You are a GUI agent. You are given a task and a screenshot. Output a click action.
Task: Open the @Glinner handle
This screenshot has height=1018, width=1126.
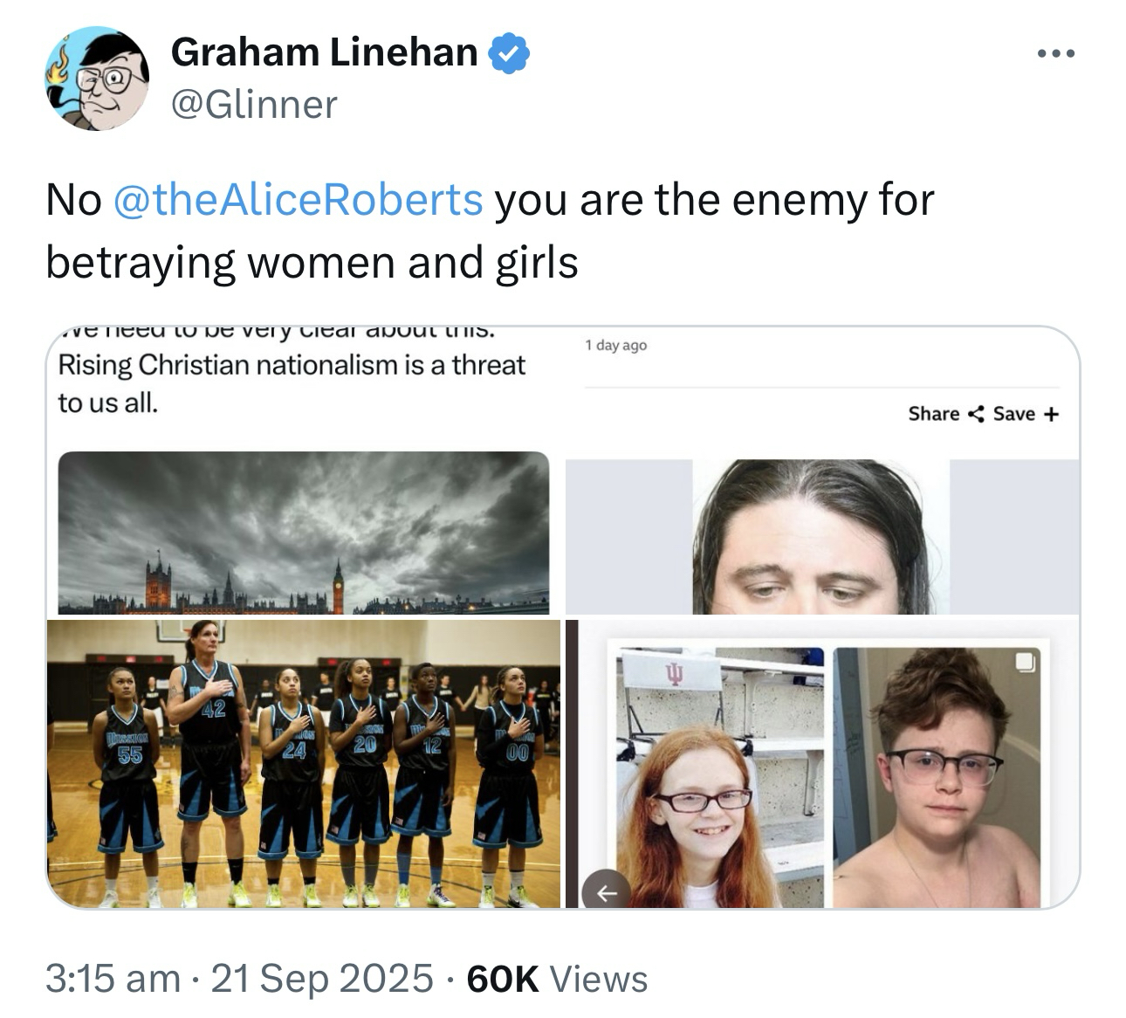(x=254, y=105)
